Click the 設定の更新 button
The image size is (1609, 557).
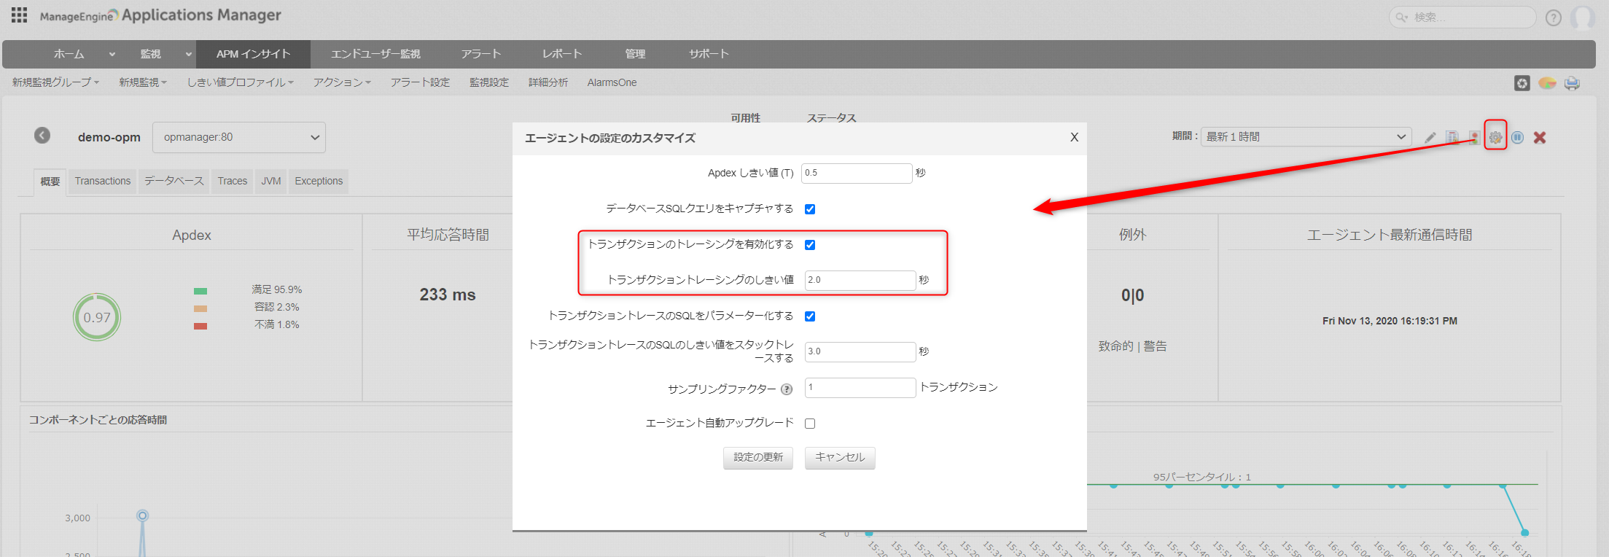tap(758, 458)
